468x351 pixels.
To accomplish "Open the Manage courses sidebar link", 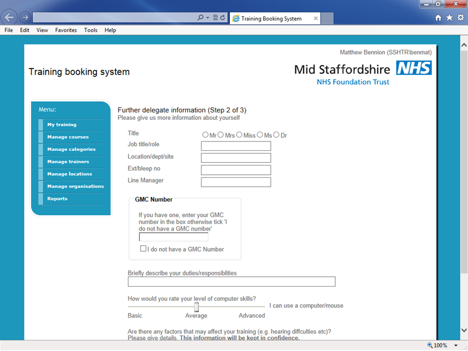I will [x=68, y=137].
